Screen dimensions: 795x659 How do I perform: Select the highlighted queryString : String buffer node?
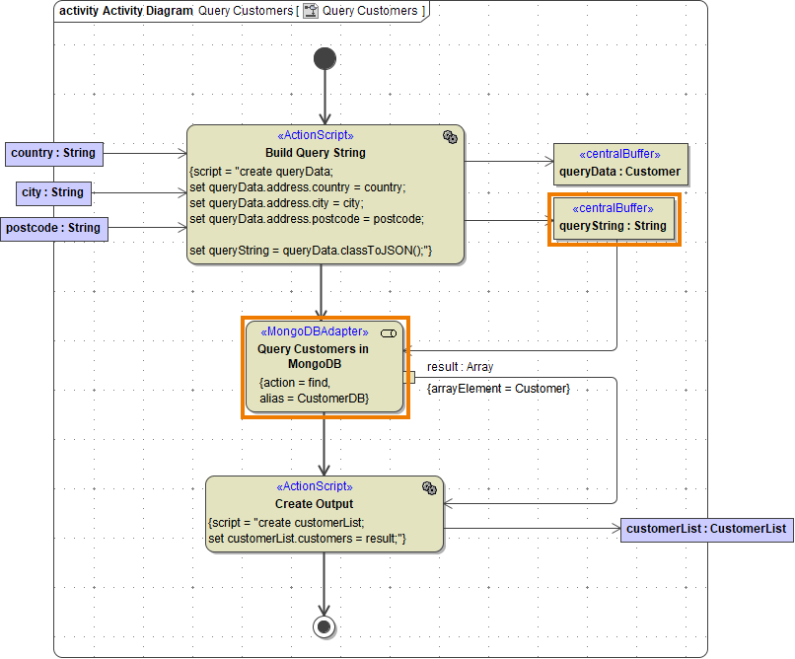tap(612, 217)
